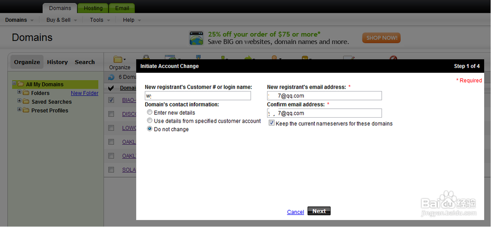Viewport: 492px width, 227px height.
Task: Toggle Keep the current nameservers checkbox
Action: [272, 123]
